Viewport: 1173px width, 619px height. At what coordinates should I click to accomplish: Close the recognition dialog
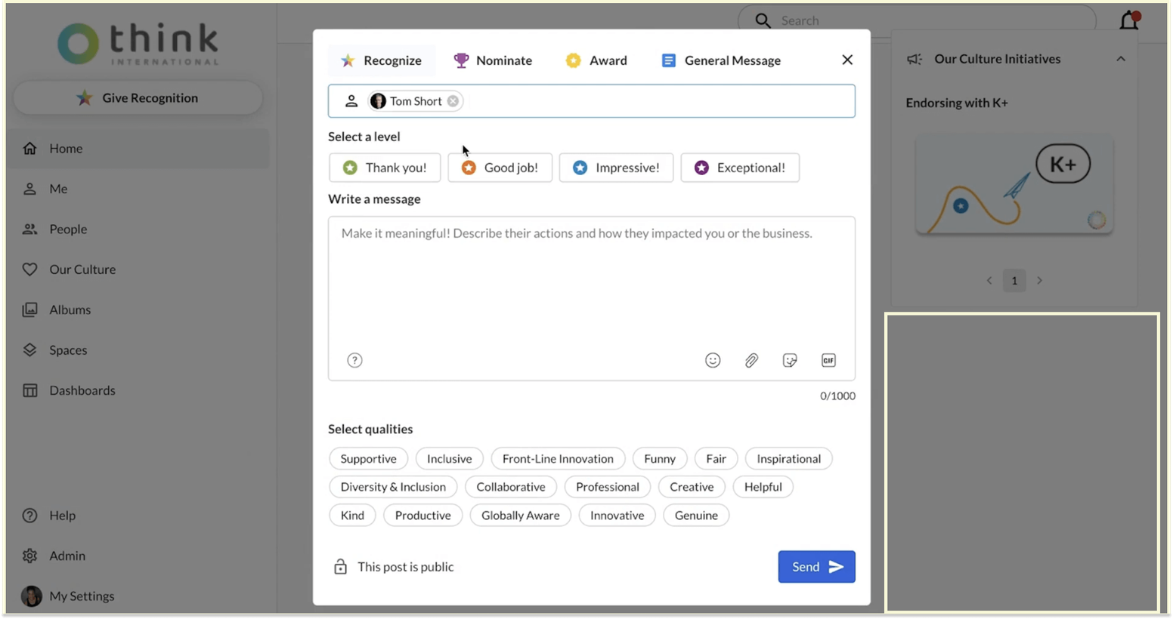[x=847, y=60]
